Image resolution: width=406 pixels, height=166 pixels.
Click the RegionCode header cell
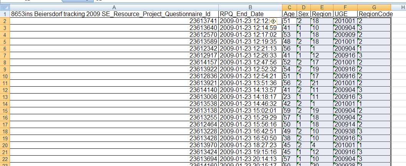pyautogui.click(x=375, y=14)
